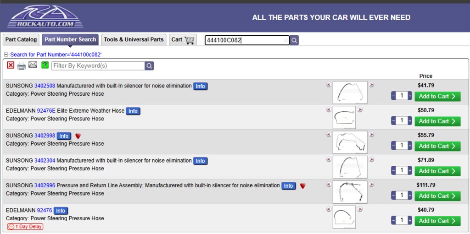Show previous image for SUNSONG 3402304
The image size is (470, 234).
click(x=329, y=159)
